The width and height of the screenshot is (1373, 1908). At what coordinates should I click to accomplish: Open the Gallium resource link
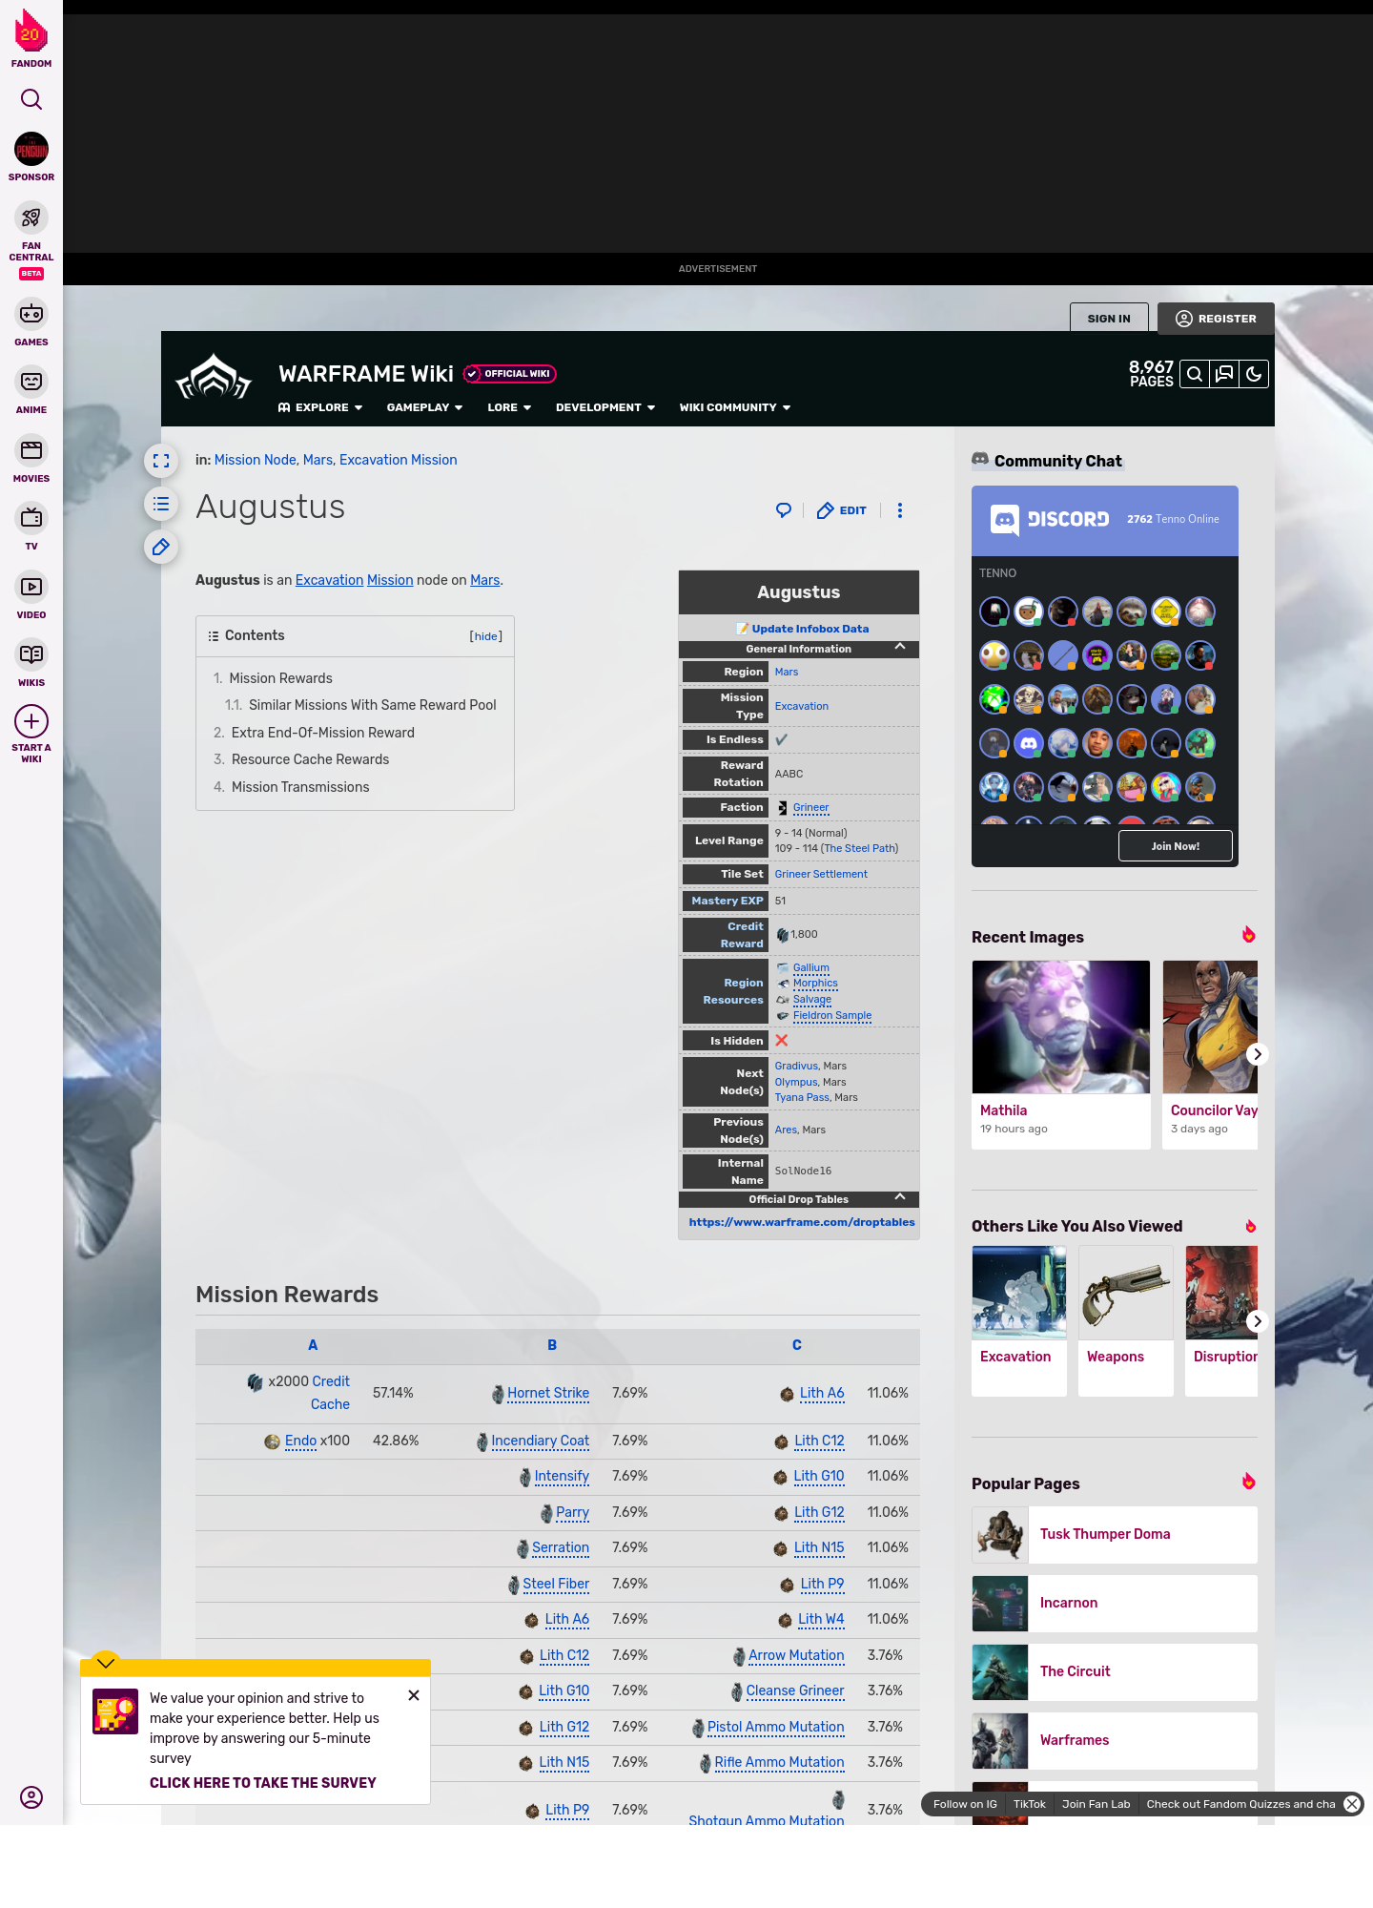coord(811,967)
